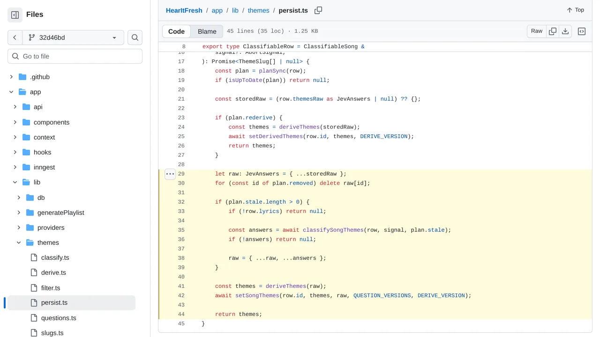The width and height of the screenshot is (600, 337).
Task: Click line number 18
Action: tap(181, 71)
